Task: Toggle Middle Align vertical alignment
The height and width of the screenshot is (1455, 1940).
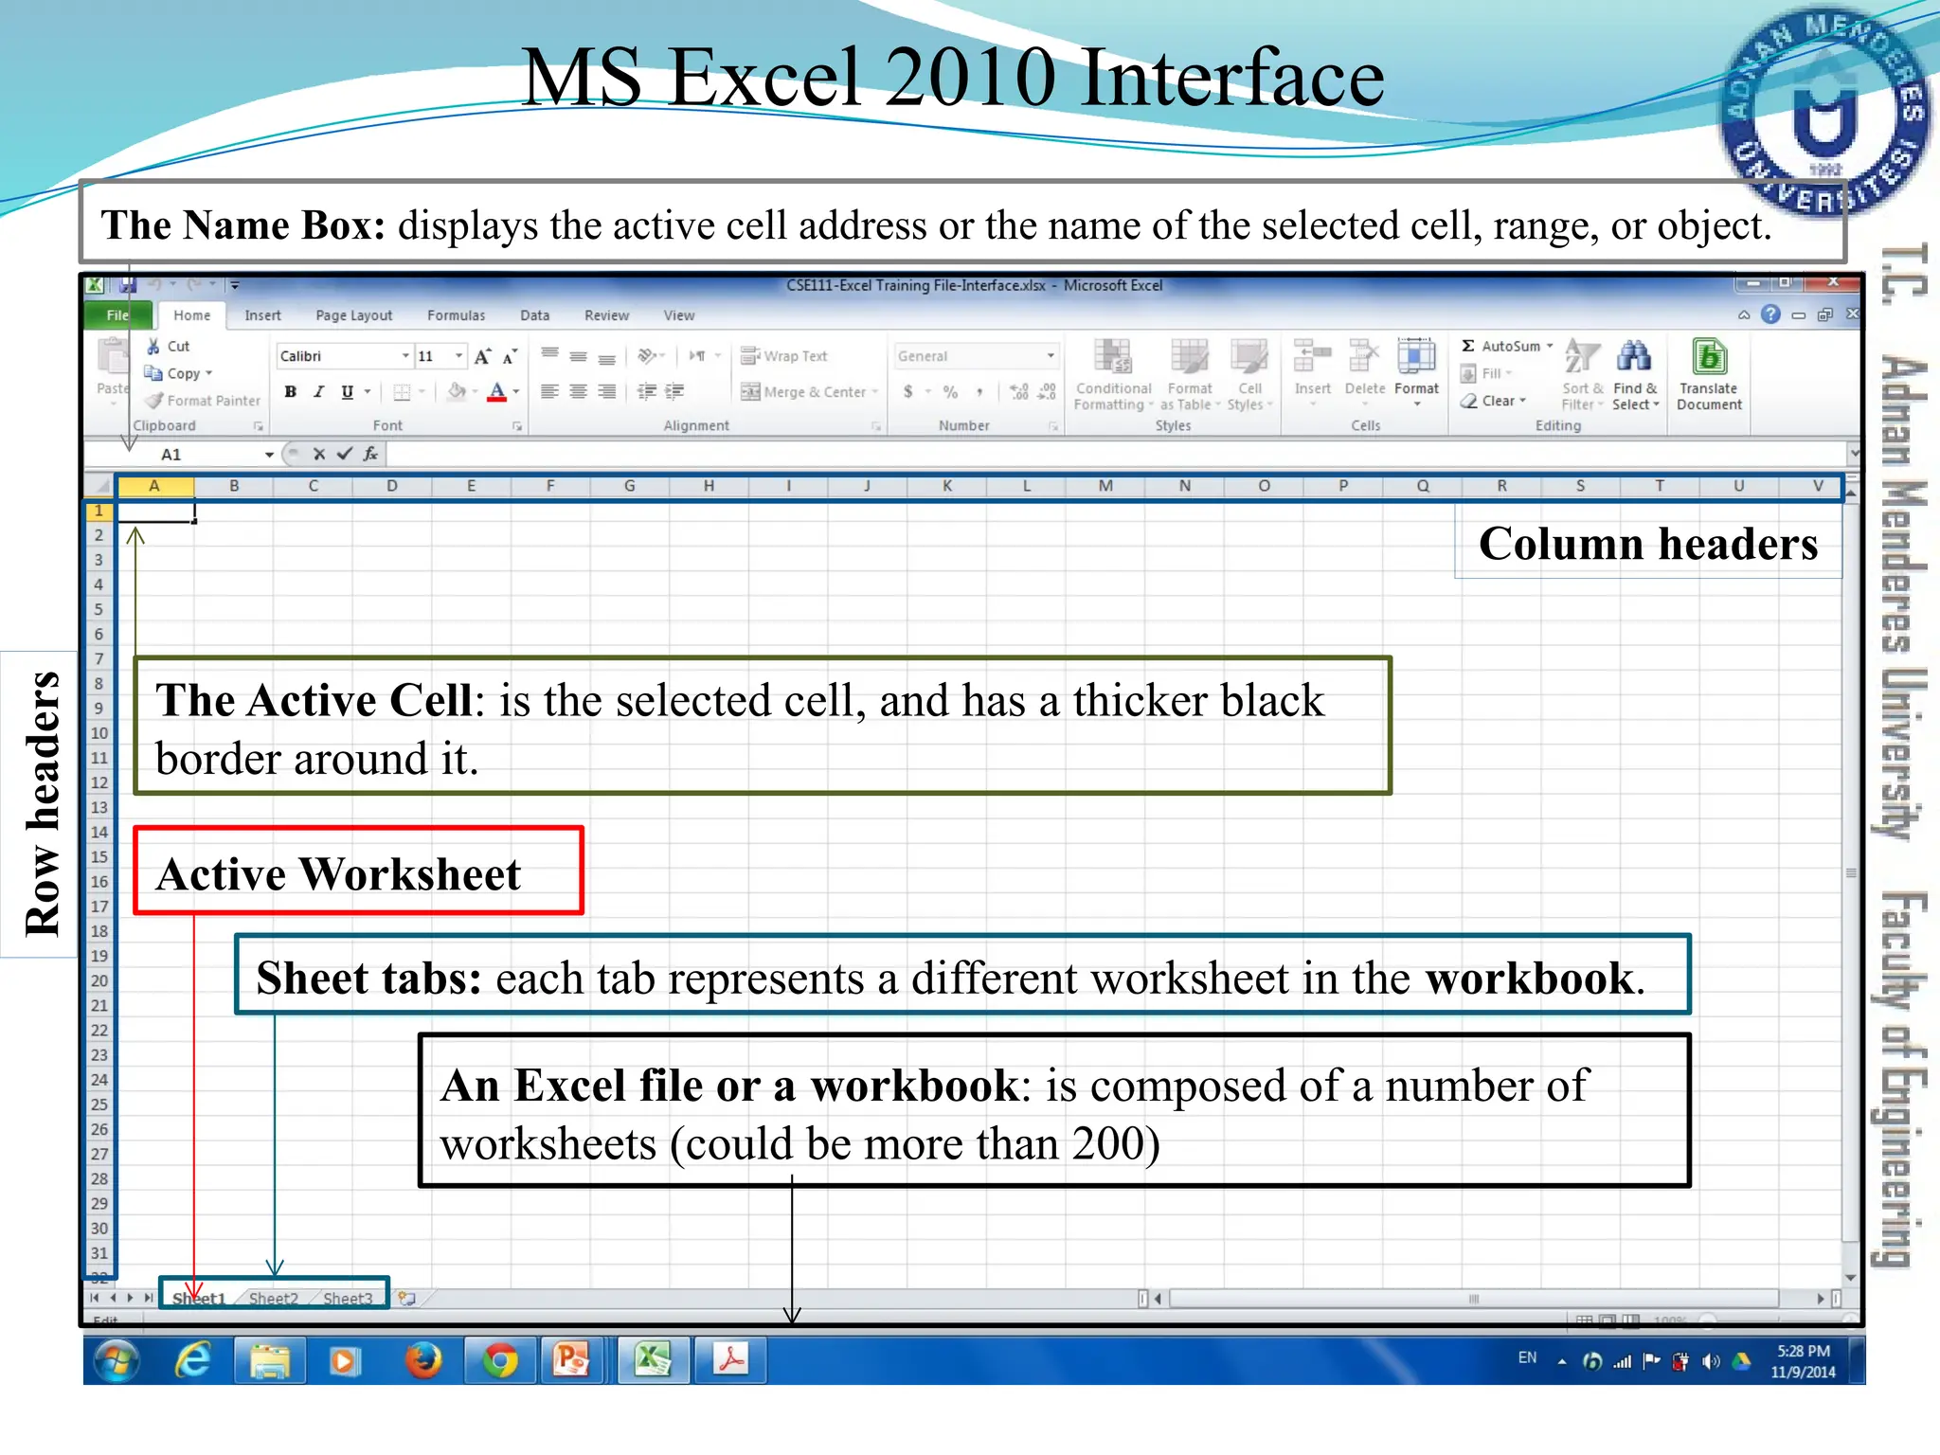Action: 578,356
